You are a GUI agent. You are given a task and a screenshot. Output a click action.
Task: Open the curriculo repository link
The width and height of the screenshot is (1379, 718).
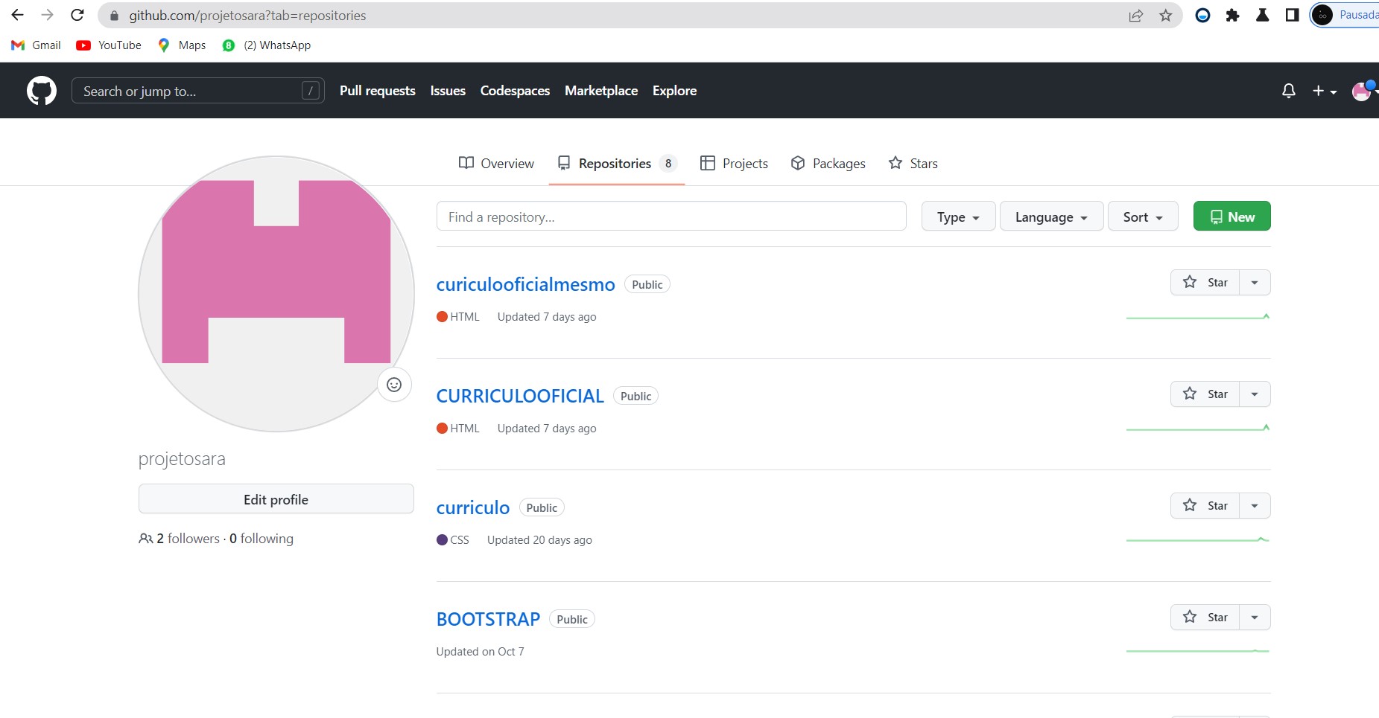473,507
